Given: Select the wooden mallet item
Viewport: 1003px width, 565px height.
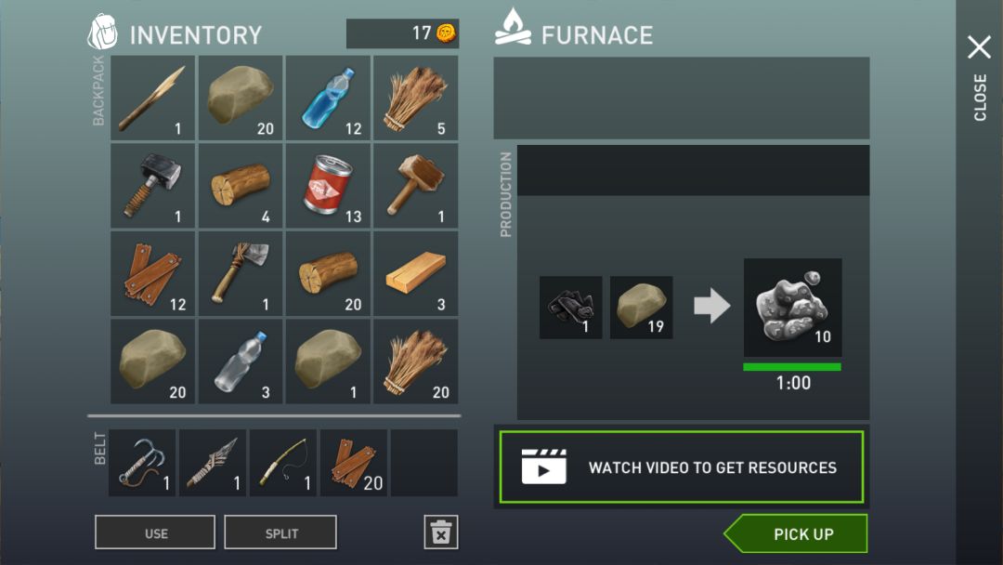Looking at the screenshot, I should click(x=416, y=186).
